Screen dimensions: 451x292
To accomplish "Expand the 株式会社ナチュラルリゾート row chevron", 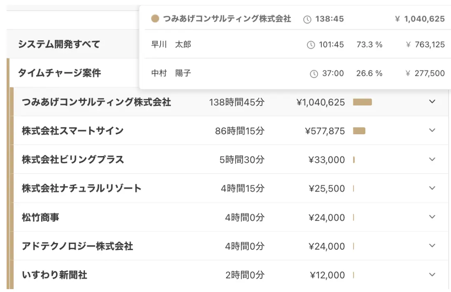I will 432,188.
